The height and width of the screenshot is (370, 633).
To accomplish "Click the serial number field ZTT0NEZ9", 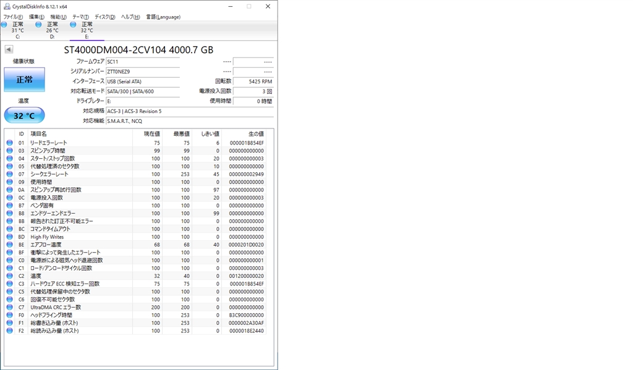I will tap(143, 72).
